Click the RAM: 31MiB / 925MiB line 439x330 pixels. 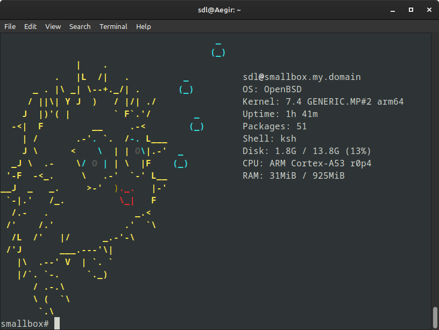[293, 176]
